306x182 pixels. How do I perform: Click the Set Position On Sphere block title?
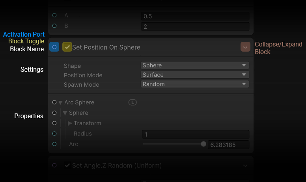click(106, 47)
